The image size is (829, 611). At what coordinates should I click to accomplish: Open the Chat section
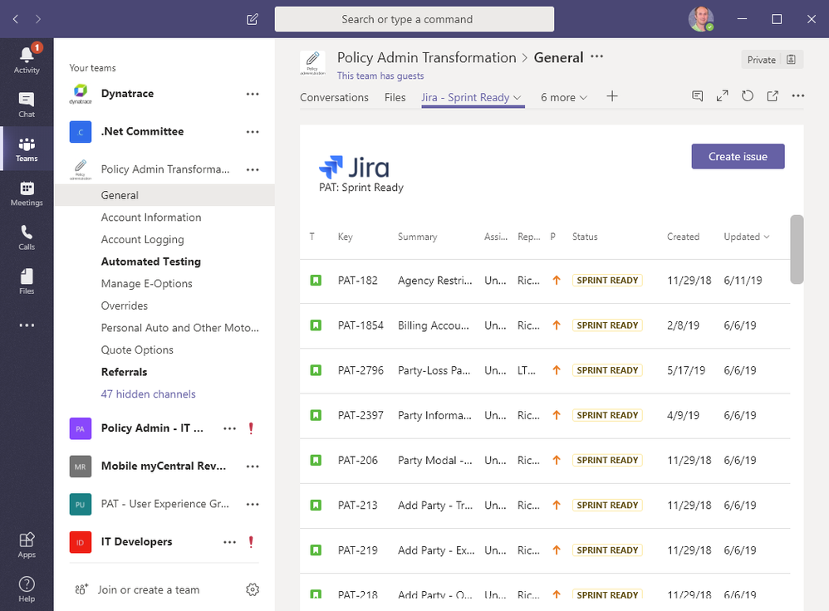tap(27, 104)
